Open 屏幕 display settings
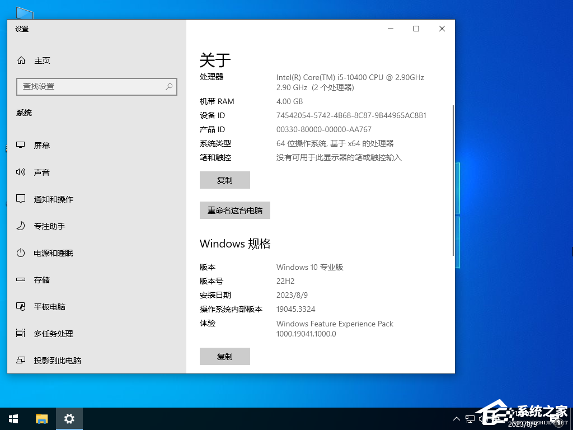 point(41,145)
